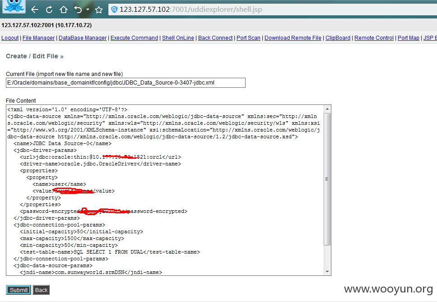Open the browser home page icon
The image size is (437, 302).
click(x=64, y=10)
